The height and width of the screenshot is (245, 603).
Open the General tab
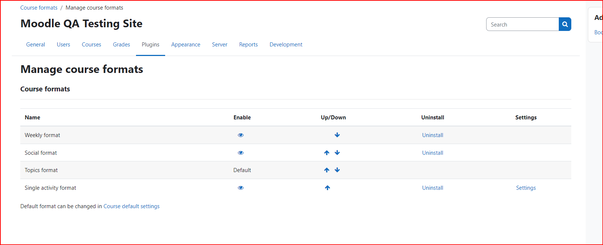click(x=35, y=45)
